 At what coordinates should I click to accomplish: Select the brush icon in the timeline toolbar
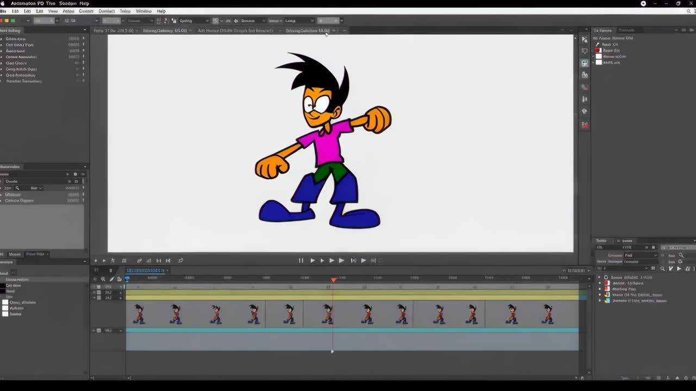[x=111, y=279]
